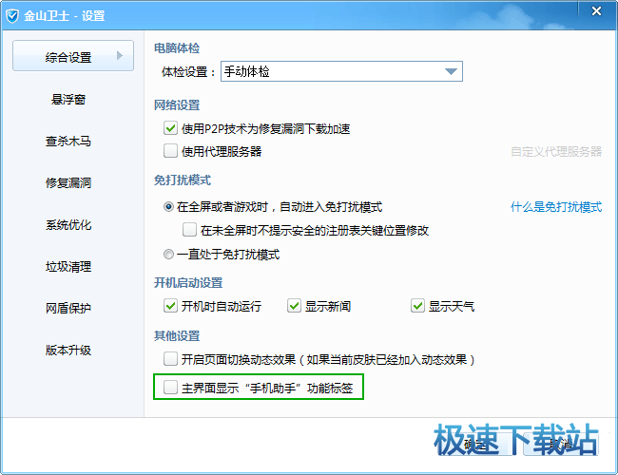This screenshot has width=618, height=475.
Task: Click the 开机启动设置 section heading
Action: click(x=188, y=282)
